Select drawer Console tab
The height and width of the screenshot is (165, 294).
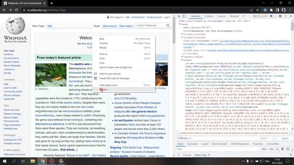pos(187,155)
